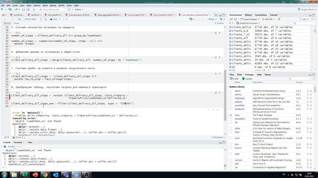Click the Save all documents icon
318x178 pixels.
[28, 9]
